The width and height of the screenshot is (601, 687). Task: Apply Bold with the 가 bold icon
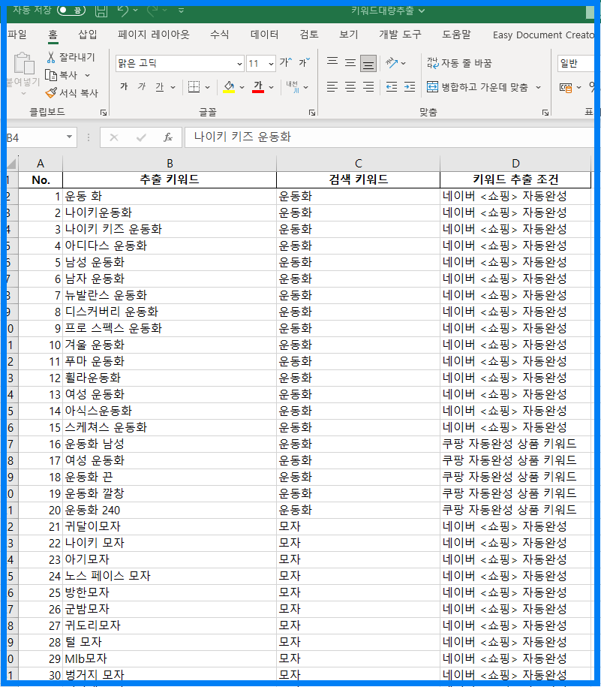123,87
